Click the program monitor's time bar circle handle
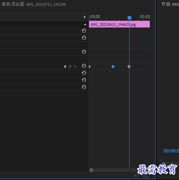The width and height of the screenshot is (179, 180). (164, 164)
